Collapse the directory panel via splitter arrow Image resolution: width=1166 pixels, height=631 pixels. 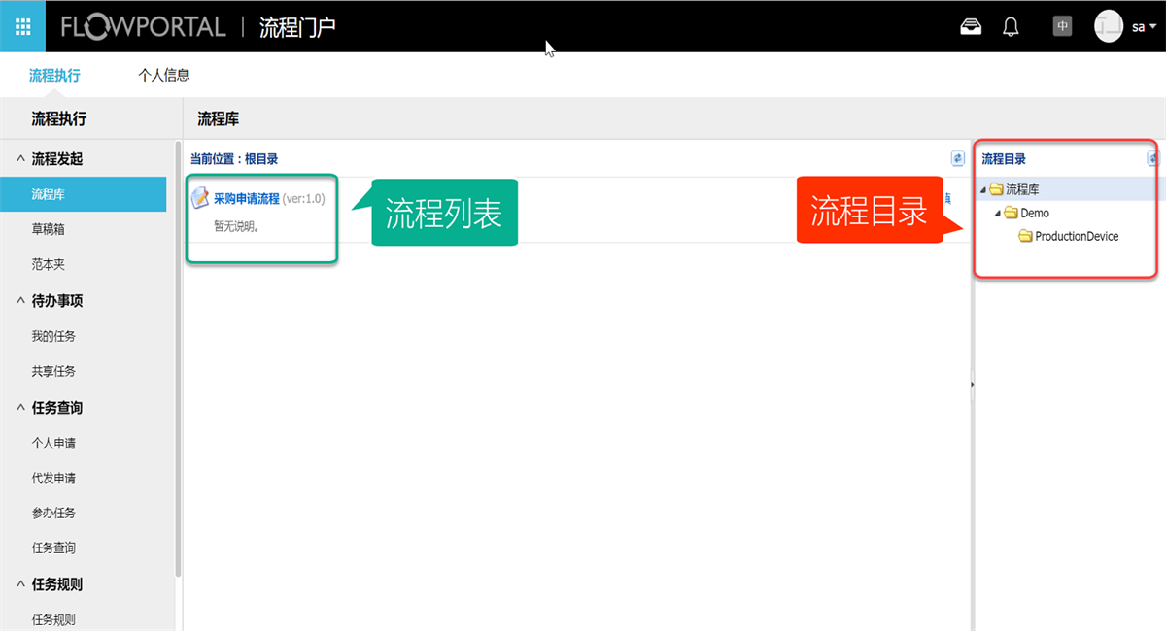point(972,385)
